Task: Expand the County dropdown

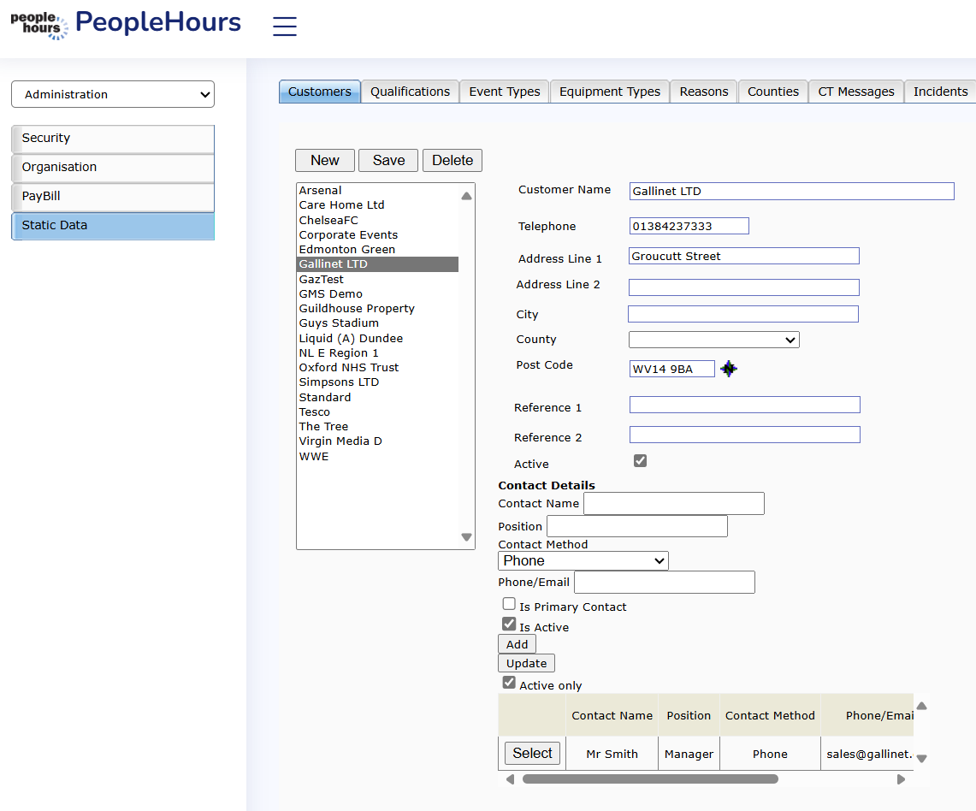Action: tap(713, 340)
